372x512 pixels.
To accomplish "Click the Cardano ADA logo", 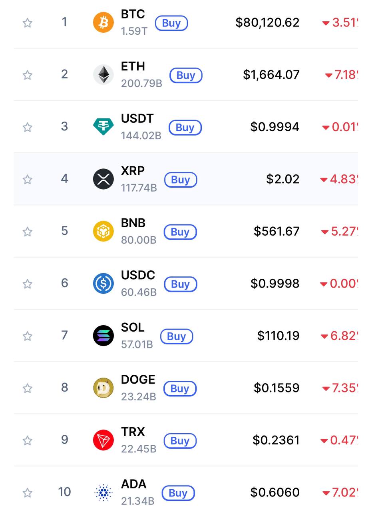I will (x=103, y=492).
